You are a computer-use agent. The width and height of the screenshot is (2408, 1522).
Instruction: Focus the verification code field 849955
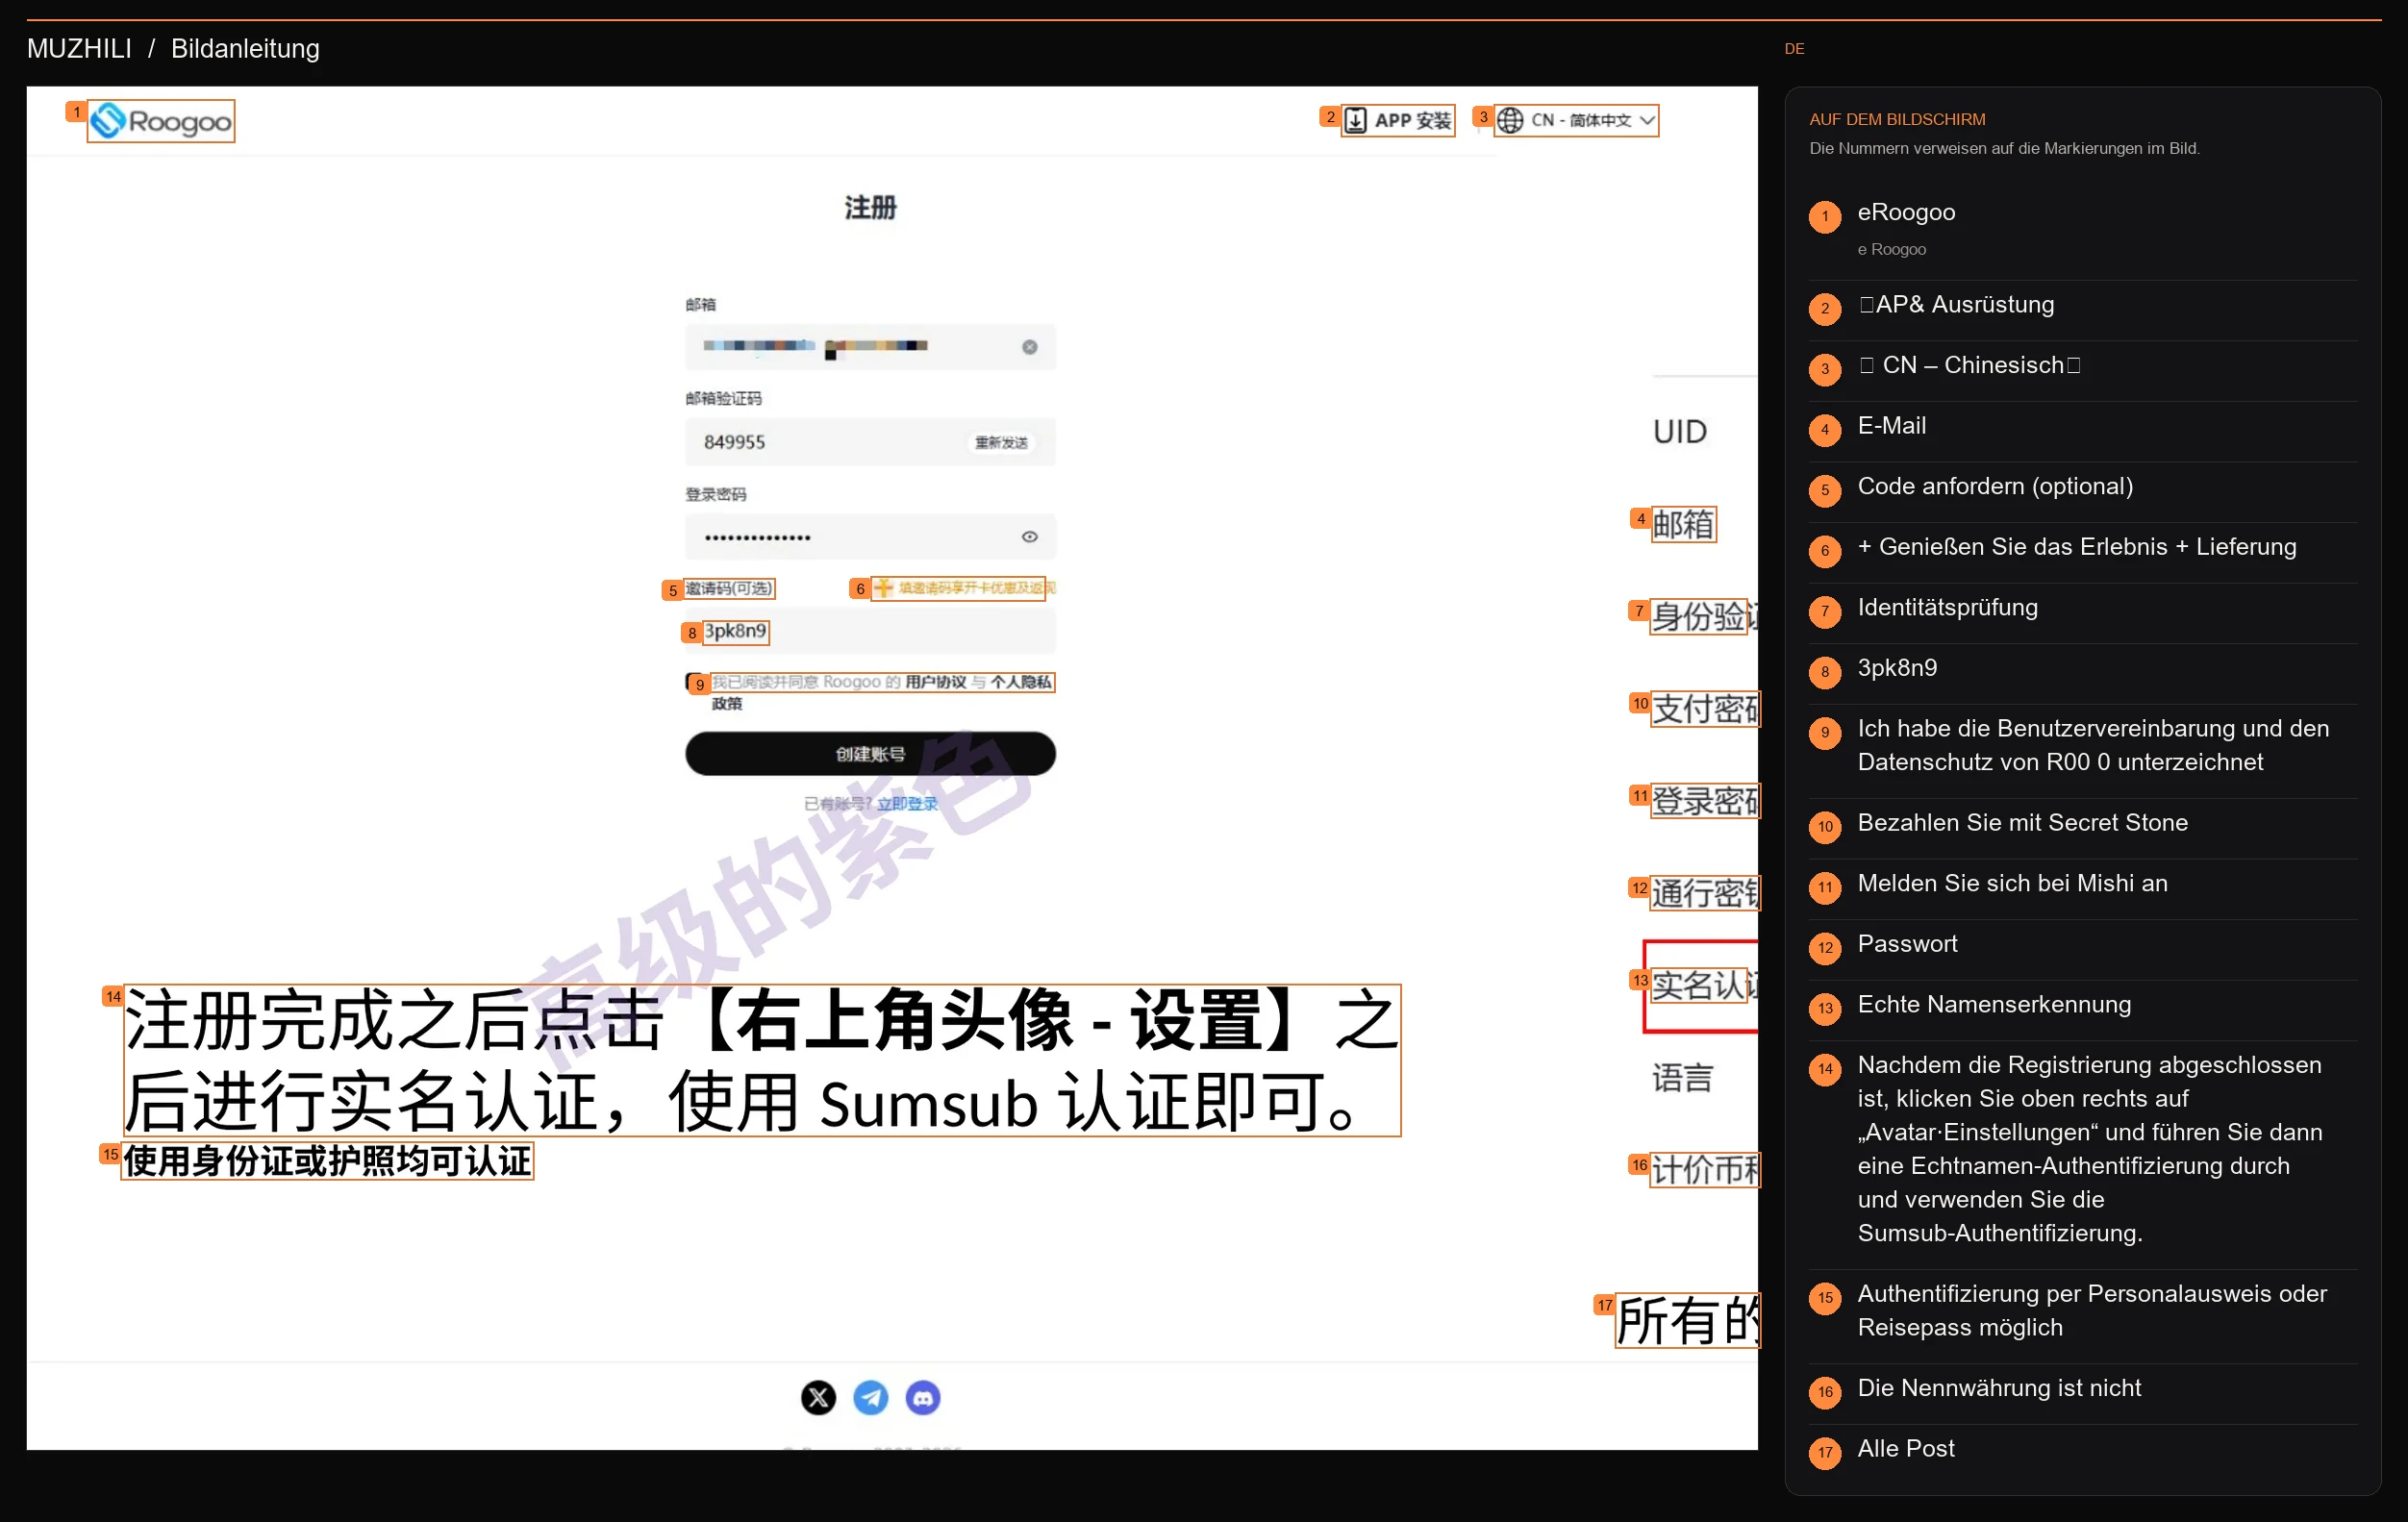coord(870,442)
